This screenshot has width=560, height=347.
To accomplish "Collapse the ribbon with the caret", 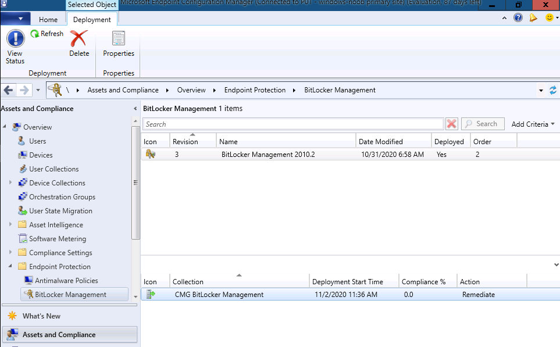I will 504,18.
